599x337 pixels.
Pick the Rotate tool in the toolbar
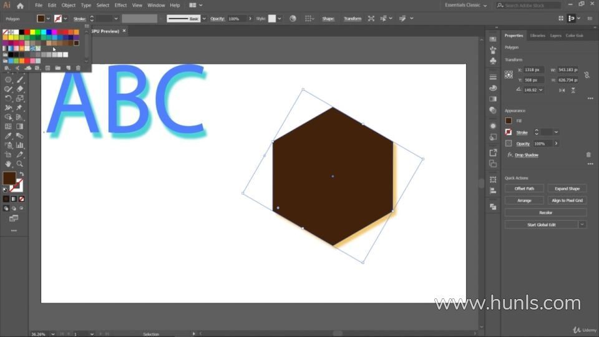(x=8, y=98)
